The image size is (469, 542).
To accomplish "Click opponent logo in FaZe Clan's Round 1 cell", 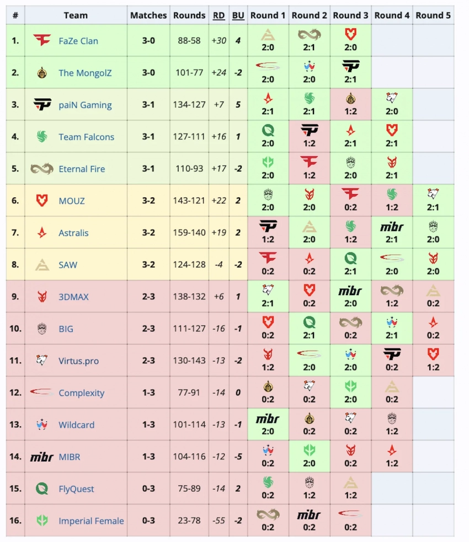I will (x=268, y=35).
